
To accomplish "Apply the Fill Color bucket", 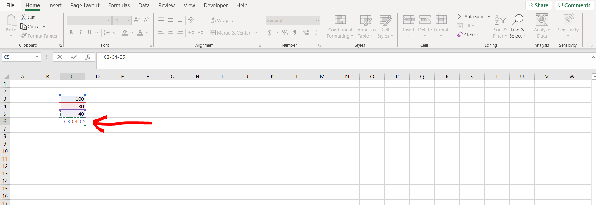I will click(x=125, y=33).
